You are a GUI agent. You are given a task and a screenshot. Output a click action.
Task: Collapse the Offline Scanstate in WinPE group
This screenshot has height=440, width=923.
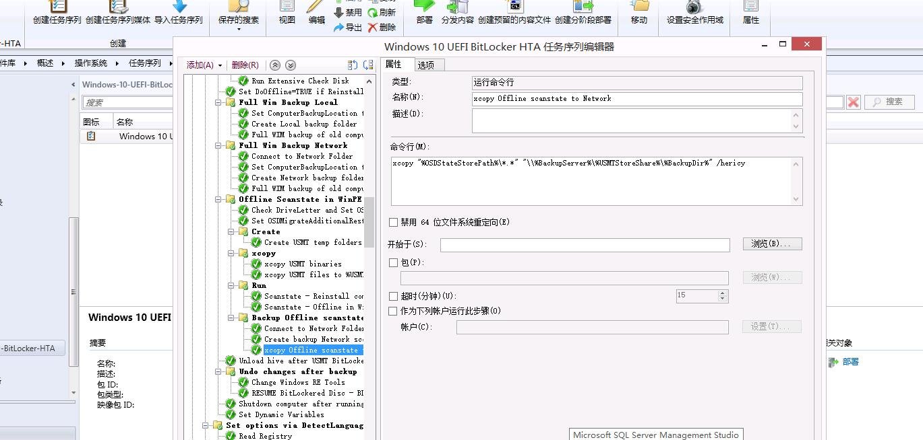click(x=218, y=199)
